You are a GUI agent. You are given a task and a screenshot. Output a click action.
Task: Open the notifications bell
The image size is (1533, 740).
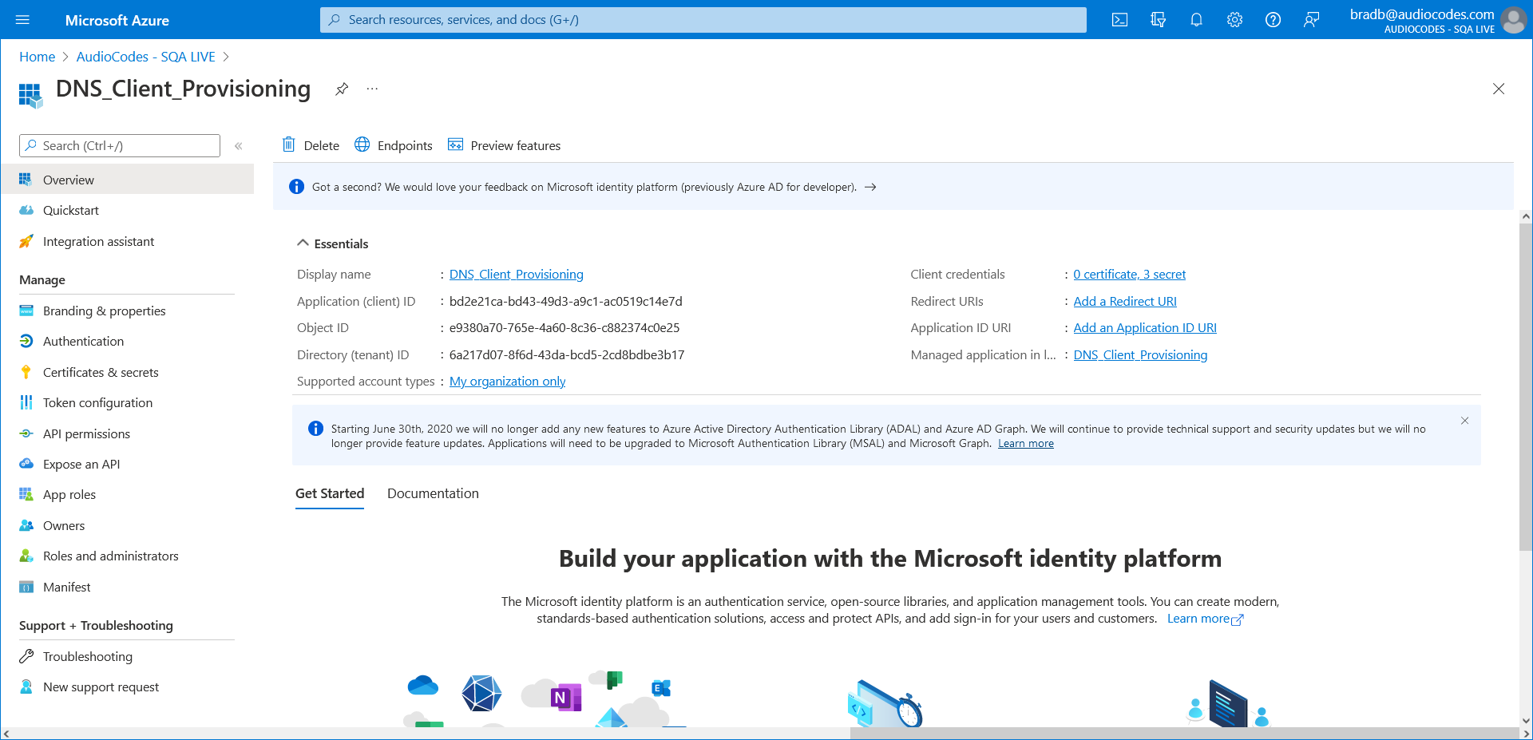[x=1196, y=19]
